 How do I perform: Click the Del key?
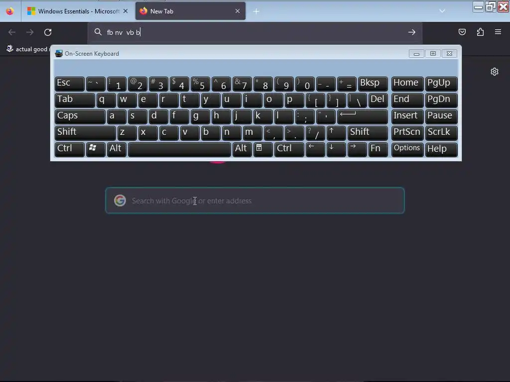coord(378,100)
